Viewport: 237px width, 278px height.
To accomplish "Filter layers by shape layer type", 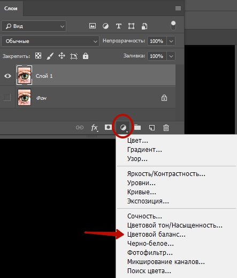I will pyautogui.click(x=132, y=26).
